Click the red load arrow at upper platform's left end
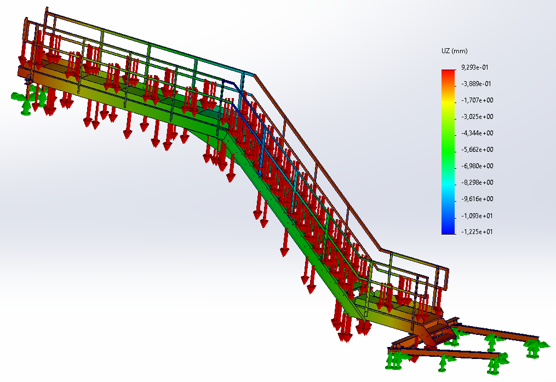The height and width of the screenshot is (382, 556). [22, 58]
